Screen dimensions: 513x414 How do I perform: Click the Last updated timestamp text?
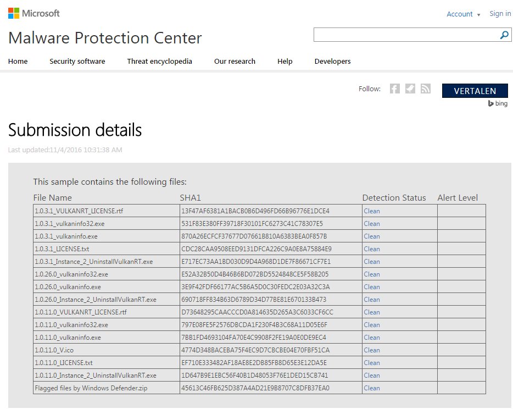[65, 150]
